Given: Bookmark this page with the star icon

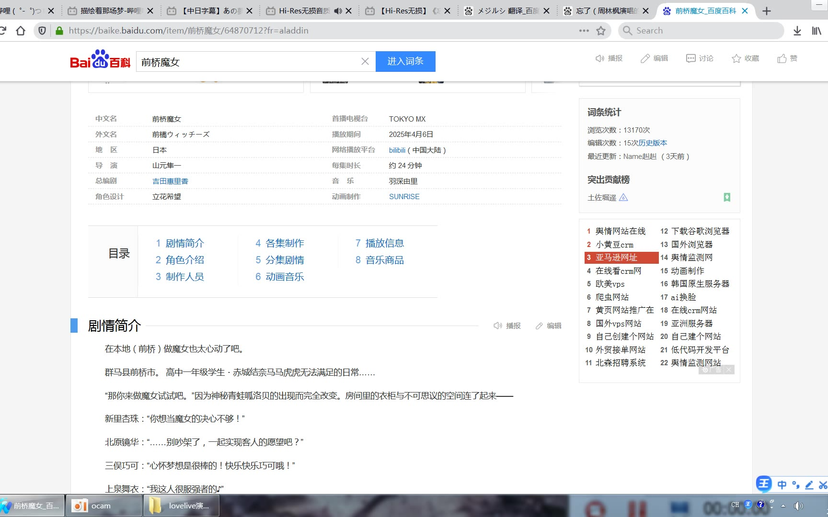Looking at the screenshot, I should coord(601,31).
